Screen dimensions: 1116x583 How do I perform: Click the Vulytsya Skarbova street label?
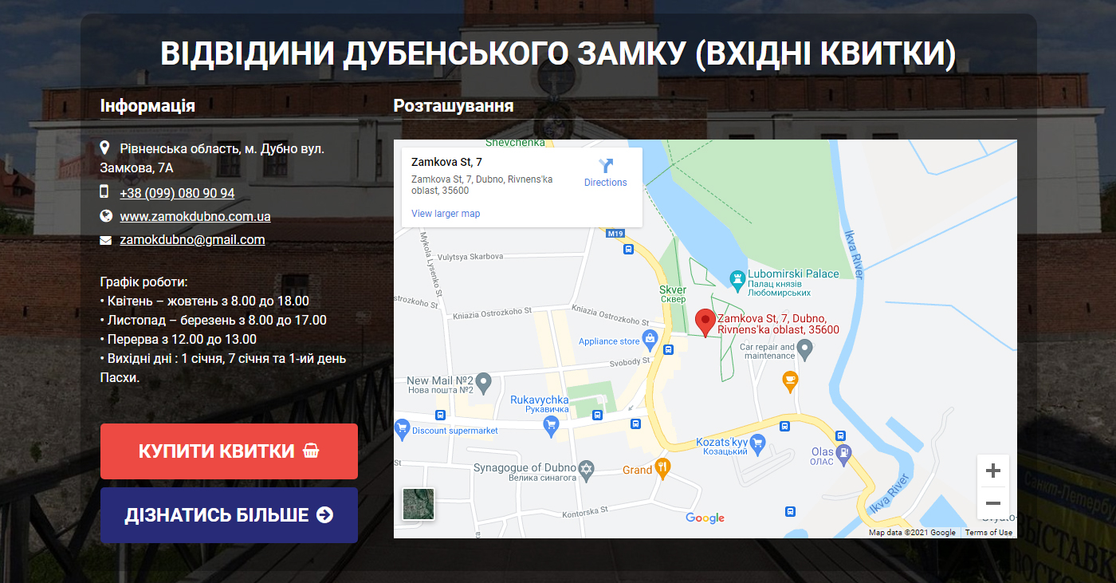tap(470, 257)
